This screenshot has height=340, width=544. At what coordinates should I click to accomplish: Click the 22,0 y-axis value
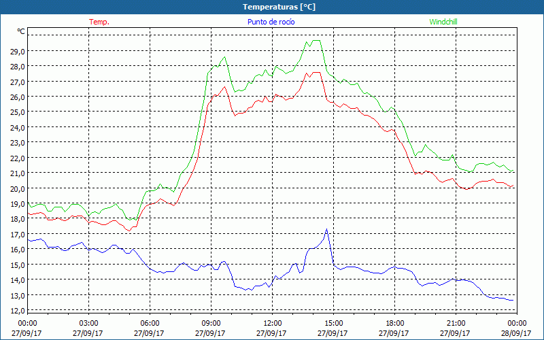pos(18,158)
